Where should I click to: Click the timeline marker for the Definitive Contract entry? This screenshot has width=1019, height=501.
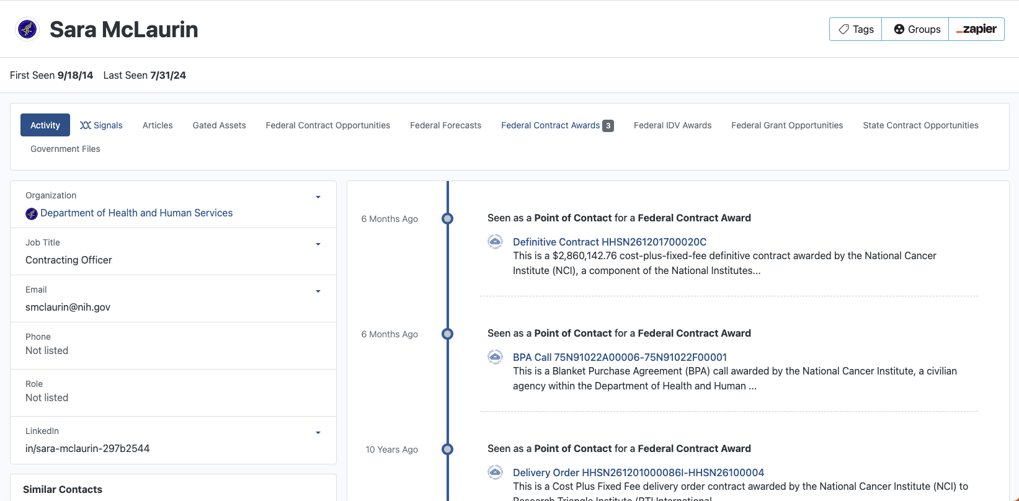click(447, 218)
